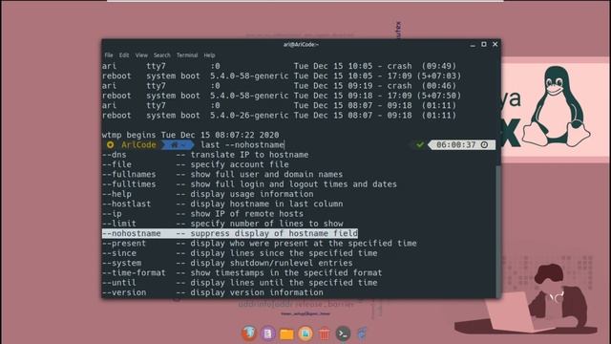Click the Tux penguin on the wallpaper
This screenshot has width=611, height=344.
tap(557, 106)
